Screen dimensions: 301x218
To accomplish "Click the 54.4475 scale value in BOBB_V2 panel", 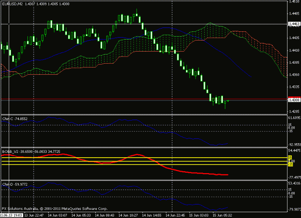I will [294, 150].
